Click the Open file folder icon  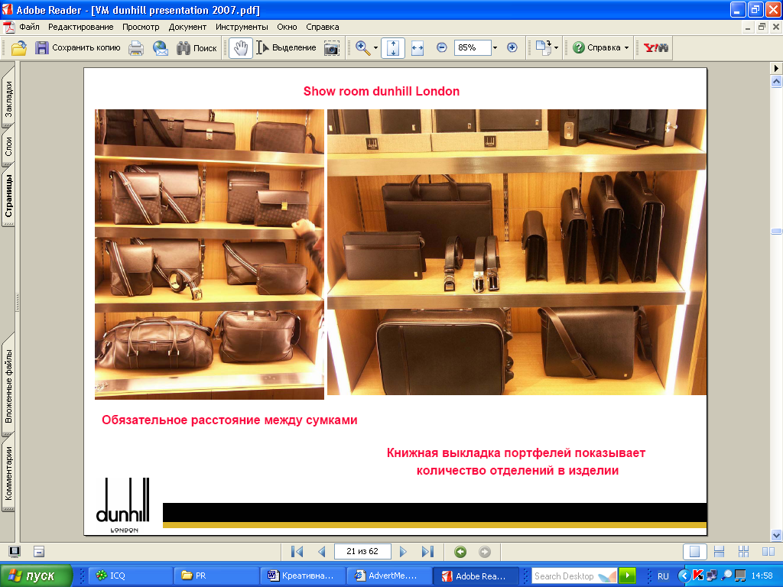click(x=18, y=48)
